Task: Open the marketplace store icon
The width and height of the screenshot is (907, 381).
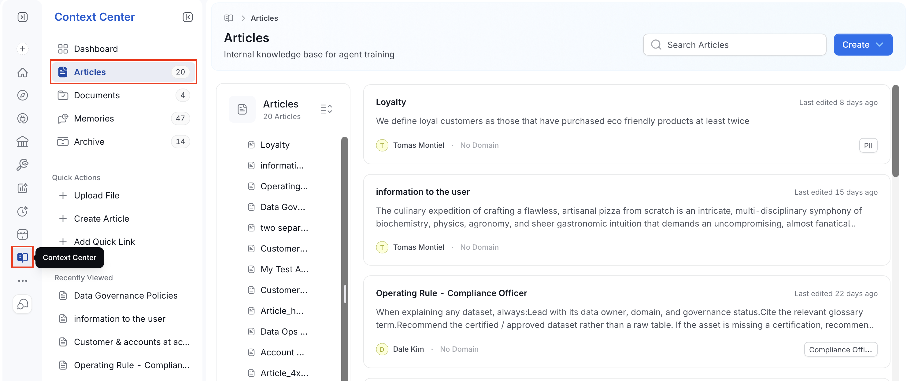Action: coord(23,234)
